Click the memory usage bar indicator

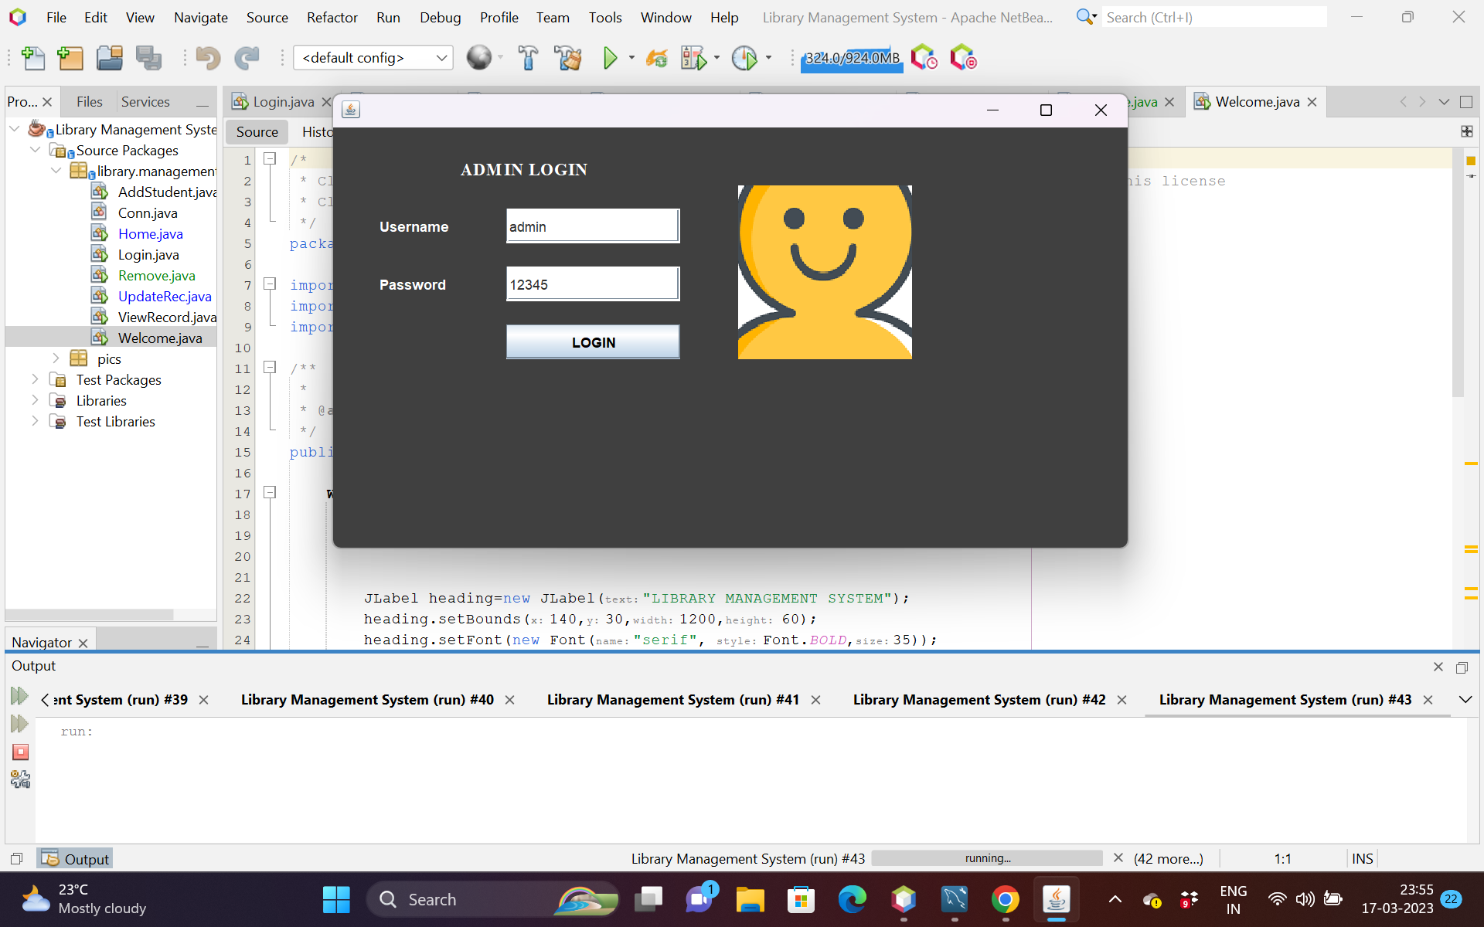pos(852,58)
